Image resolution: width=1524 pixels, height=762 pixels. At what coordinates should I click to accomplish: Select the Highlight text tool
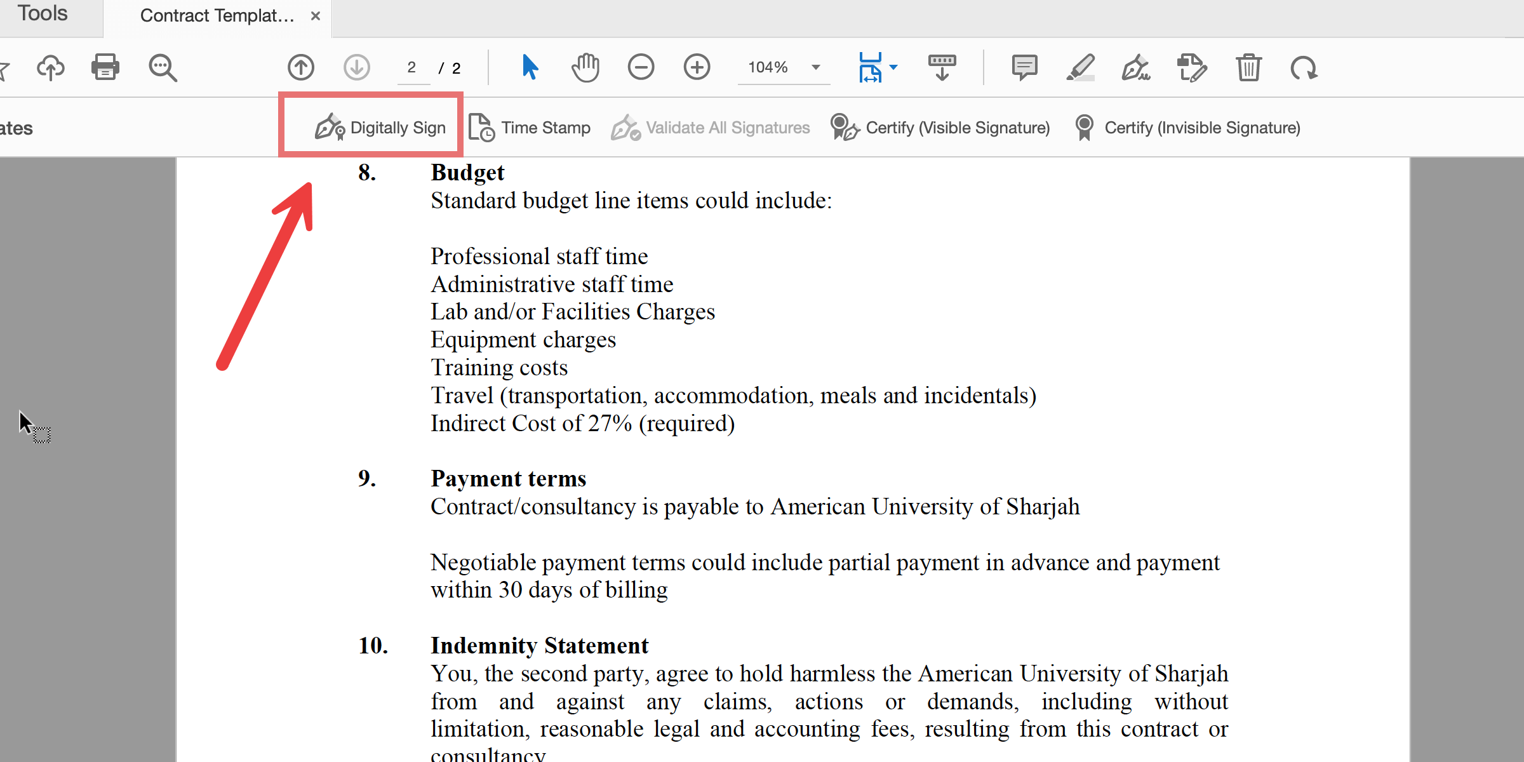[1079, 67]
